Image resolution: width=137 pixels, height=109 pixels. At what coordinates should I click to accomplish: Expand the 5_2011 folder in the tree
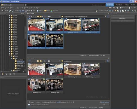[x=10, y=35]
